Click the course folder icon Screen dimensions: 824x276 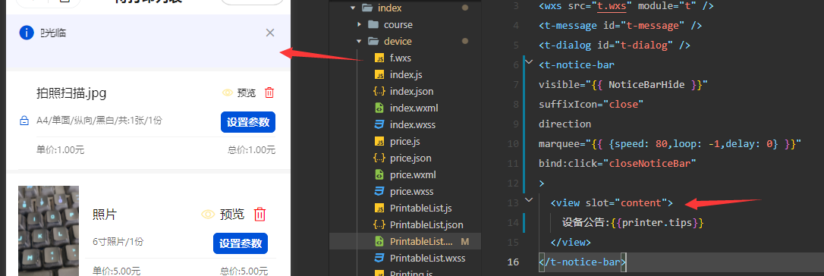[373, 25]
